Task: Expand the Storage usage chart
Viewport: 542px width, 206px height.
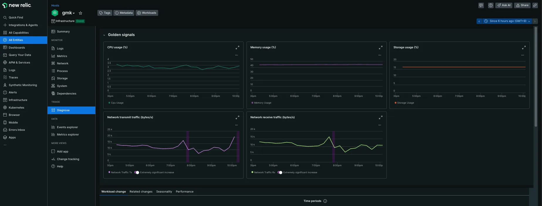Action: click(524, 47)
